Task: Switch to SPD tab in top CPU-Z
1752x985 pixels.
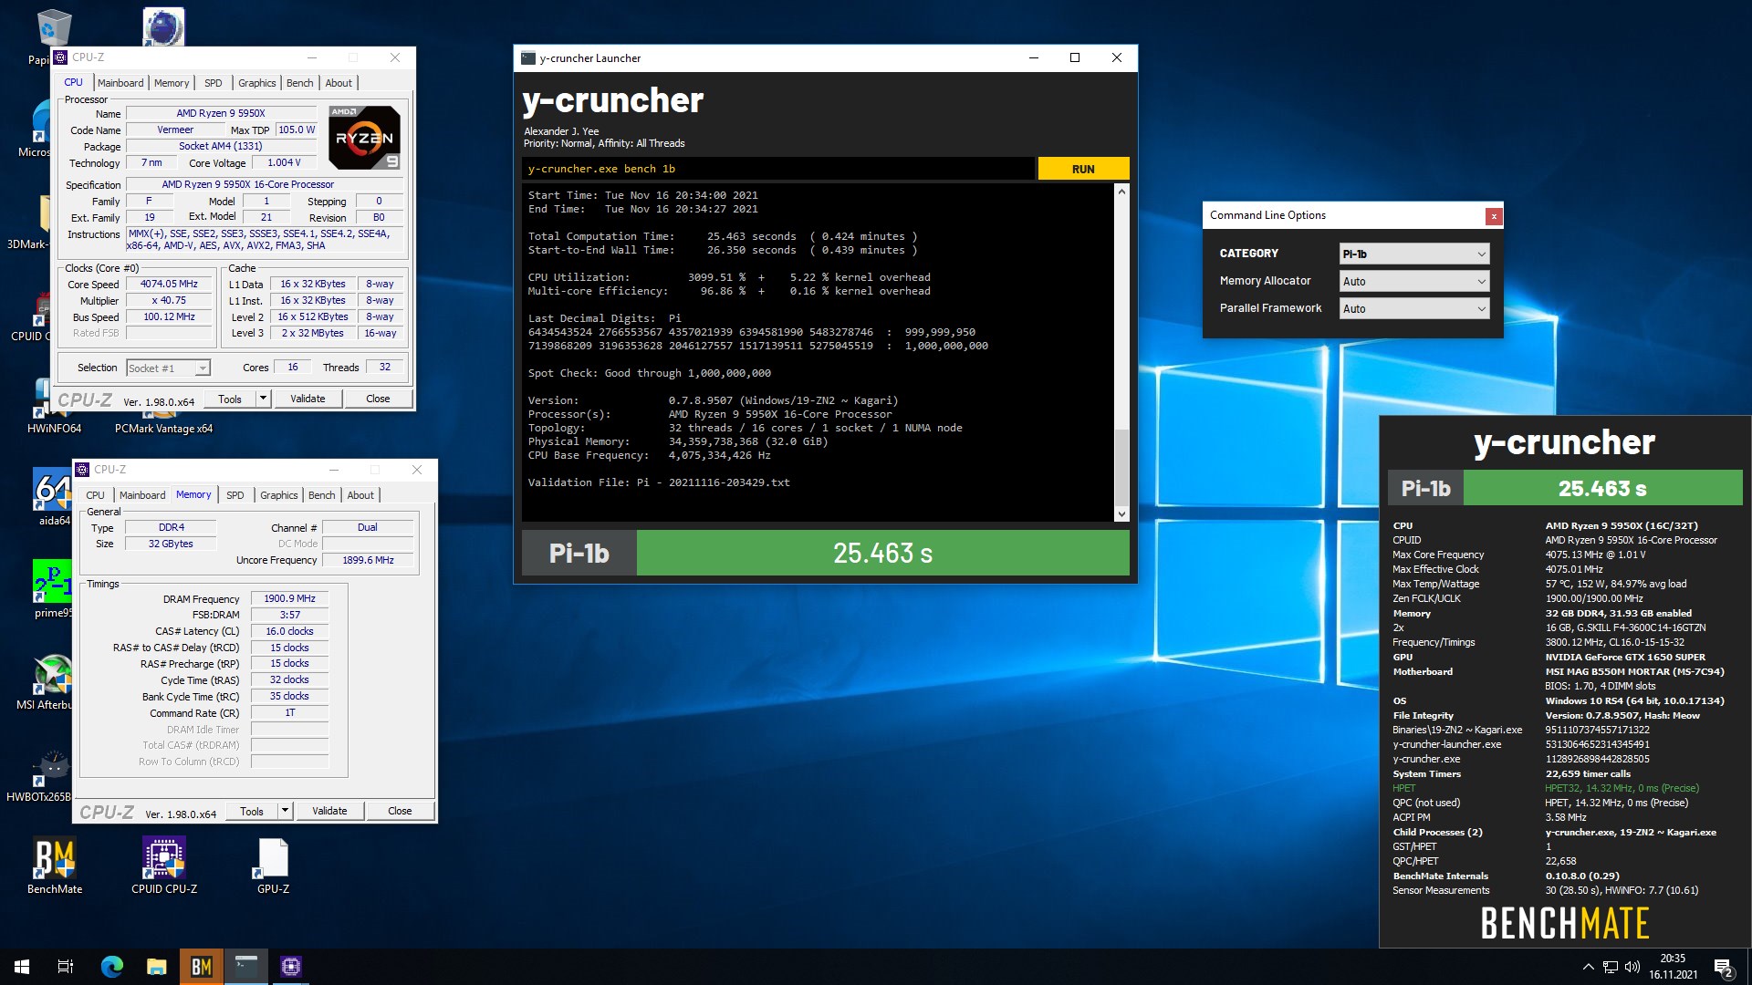Action: pyautogui.click(x=214, y=83)
